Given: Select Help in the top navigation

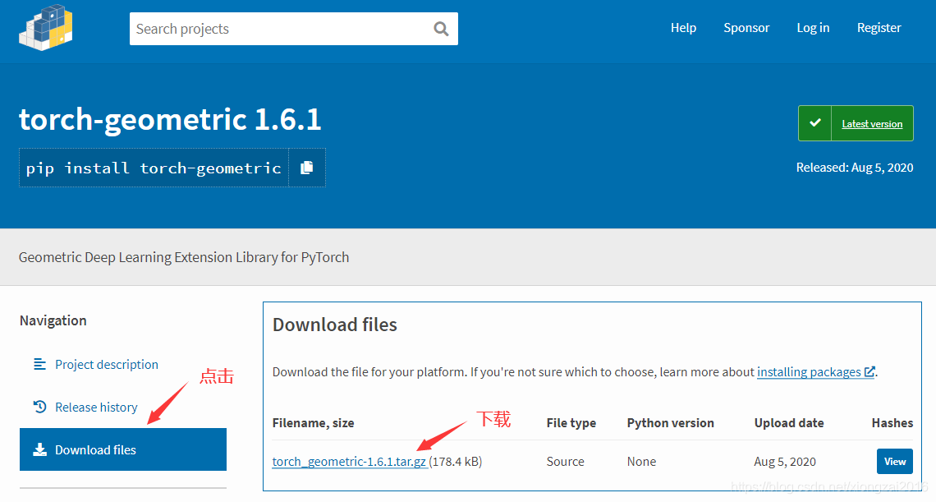Looking at the screenshot, I should tap(683, 27).
